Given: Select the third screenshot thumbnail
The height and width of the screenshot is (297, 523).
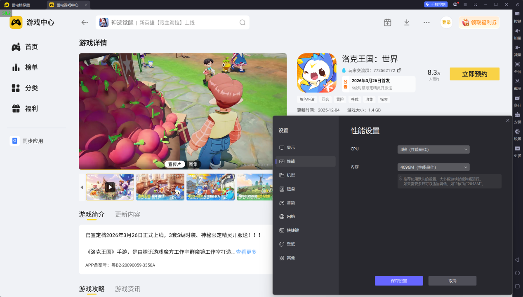Looking at the screenshot, I should (x=210, y=187).
